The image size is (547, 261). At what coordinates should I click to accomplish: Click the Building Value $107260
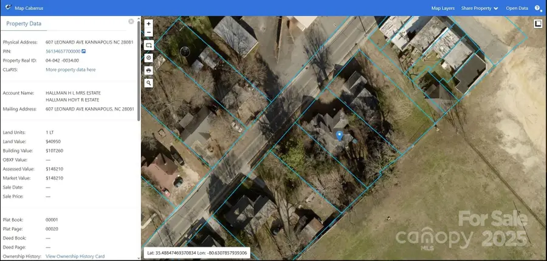tap(55, 151)
